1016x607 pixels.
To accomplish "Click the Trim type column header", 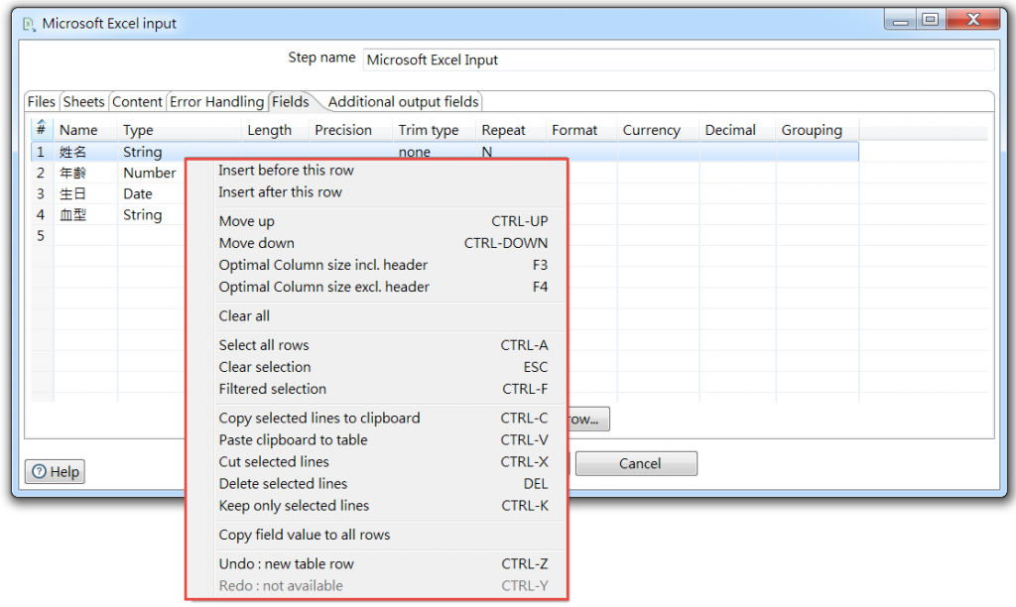I will 435,130.
